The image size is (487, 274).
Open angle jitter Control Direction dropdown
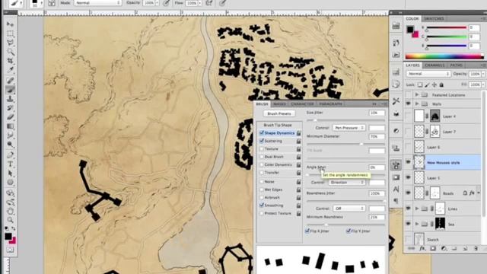coord(347,183)
